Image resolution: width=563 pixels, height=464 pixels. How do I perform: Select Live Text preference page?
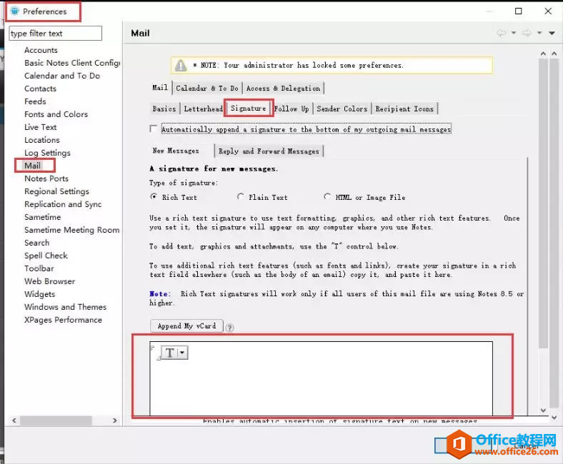pos(41,127)
